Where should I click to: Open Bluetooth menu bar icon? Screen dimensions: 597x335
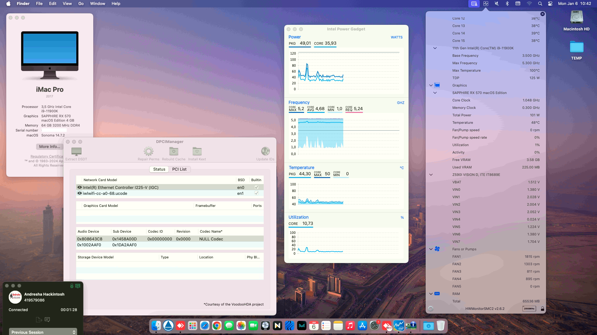point(507,4)
